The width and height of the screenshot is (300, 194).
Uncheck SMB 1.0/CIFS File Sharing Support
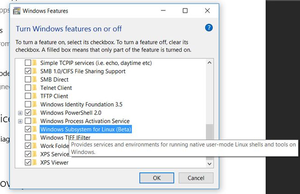tap(28, 71)
